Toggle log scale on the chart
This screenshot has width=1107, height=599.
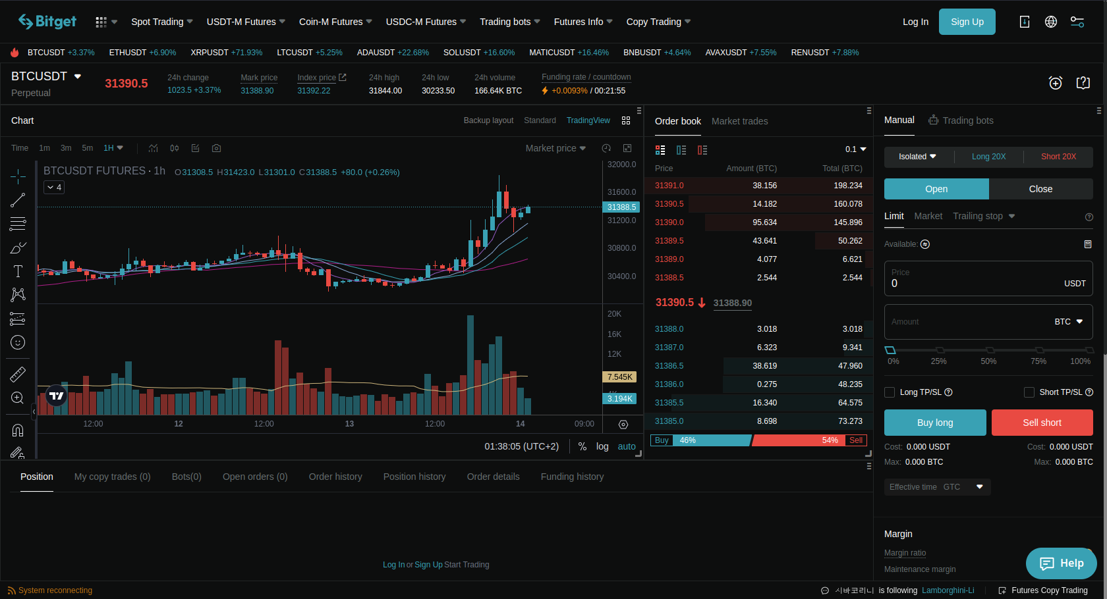(x=602, y=446)
